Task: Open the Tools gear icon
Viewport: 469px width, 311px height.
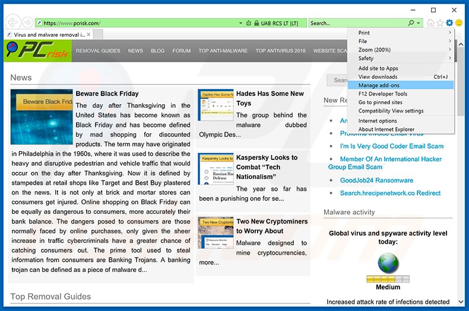Action: point(449,23)
